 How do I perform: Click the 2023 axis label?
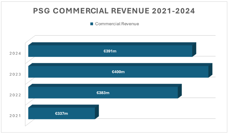(15, 75)
